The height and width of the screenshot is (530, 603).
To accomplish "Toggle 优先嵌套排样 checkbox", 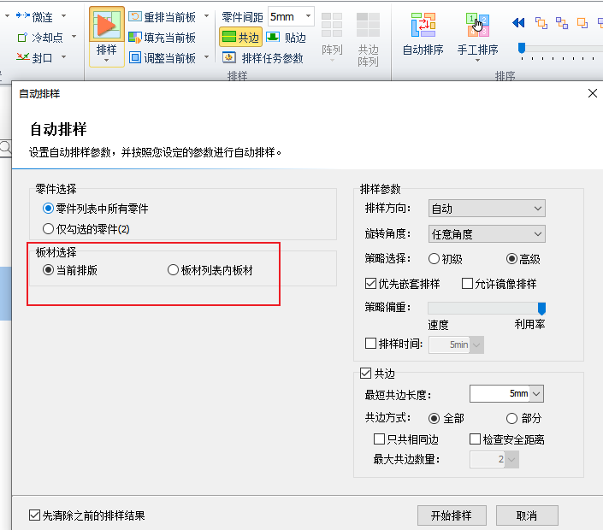I will tap(370, 284).
